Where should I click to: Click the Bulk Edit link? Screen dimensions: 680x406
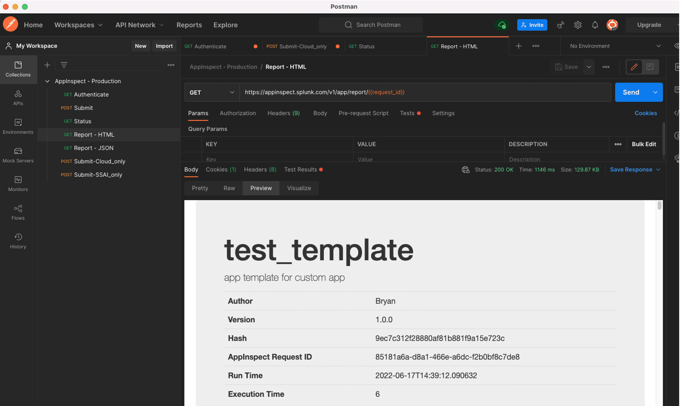pos(644,144)
